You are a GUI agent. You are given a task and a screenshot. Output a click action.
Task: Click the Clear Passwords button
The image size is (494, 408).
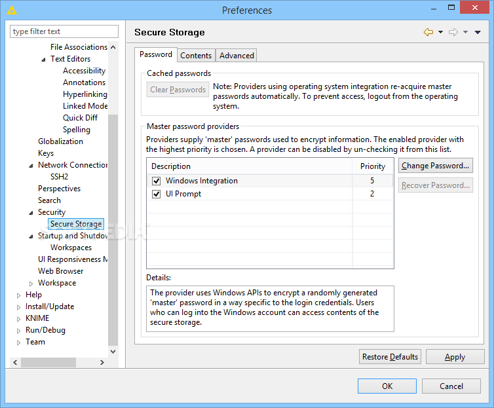178,90
